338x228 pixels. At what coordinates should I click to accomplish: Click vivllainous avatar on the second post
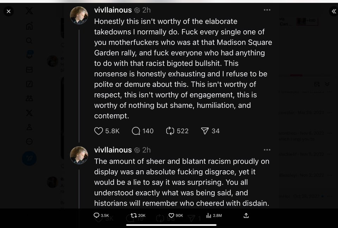tap(79, 155)
